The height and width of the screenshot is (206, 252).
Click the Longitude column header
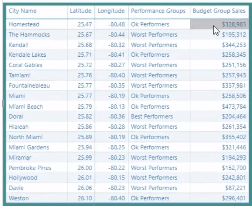pyautogui.click(x=111, y=11)
